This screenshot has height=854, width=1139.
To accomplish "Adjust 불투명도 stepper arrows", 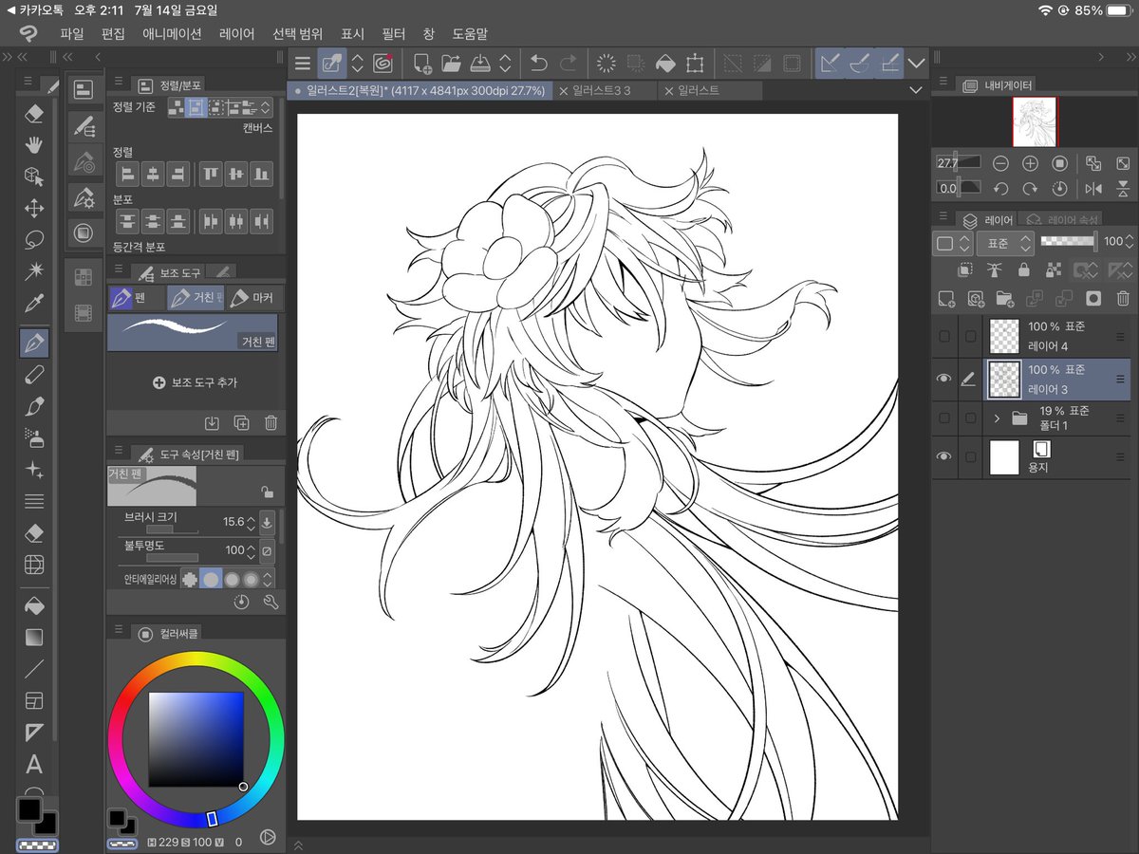I will click(251, 550).
